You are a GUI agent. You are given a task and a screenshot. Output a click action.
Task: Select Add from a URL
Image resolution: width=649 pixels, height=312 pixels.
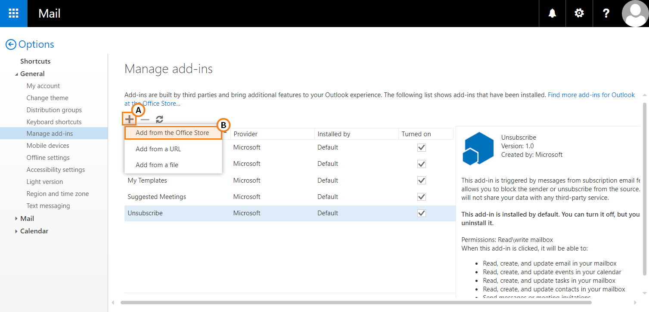click(158, 149)
